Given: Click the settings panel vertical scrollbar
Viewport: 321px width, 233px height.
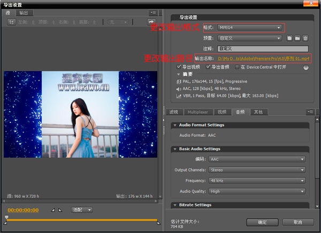Looking at the screenshot, I should pos(317,150).
